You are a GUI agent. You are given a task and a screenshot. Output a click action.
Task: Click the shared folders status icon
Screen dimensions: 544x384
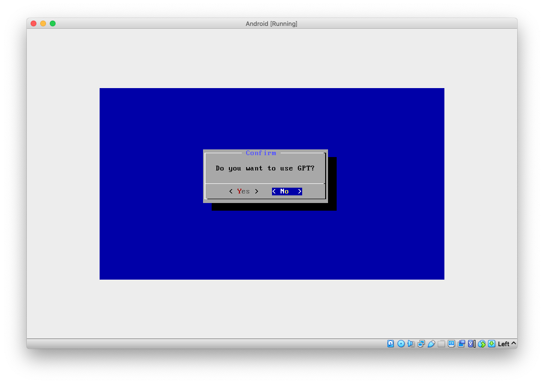click(441, 343)
